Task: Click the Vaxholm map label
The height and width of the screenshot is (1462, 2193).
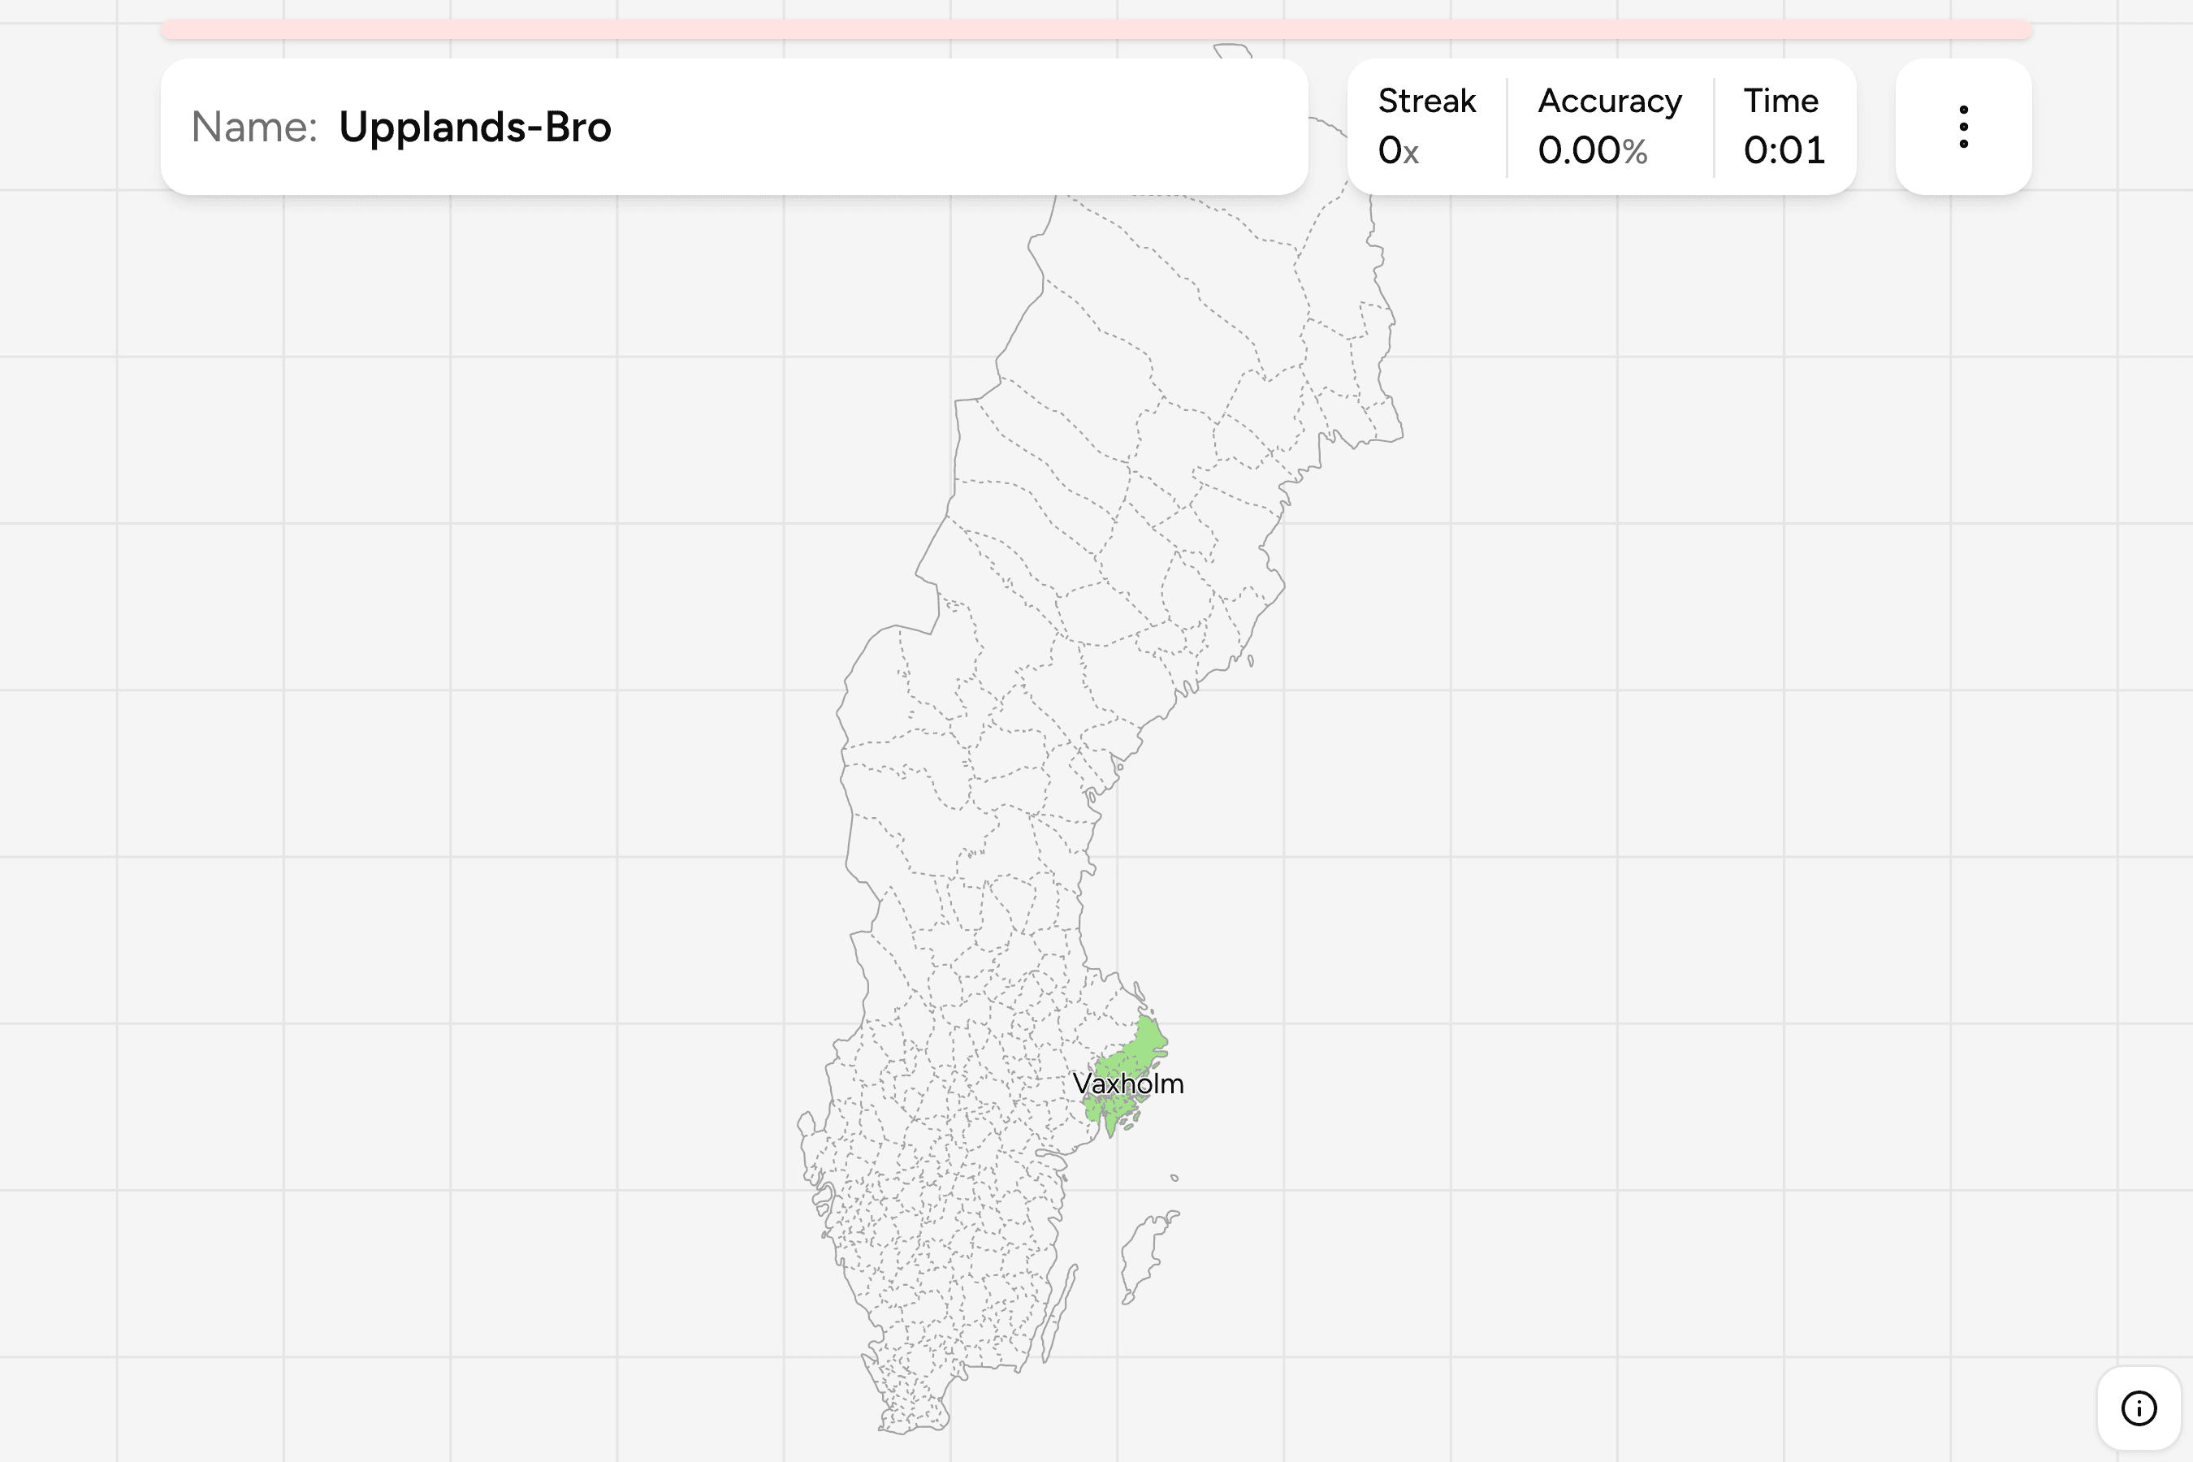Action: coord(1128,1084)
